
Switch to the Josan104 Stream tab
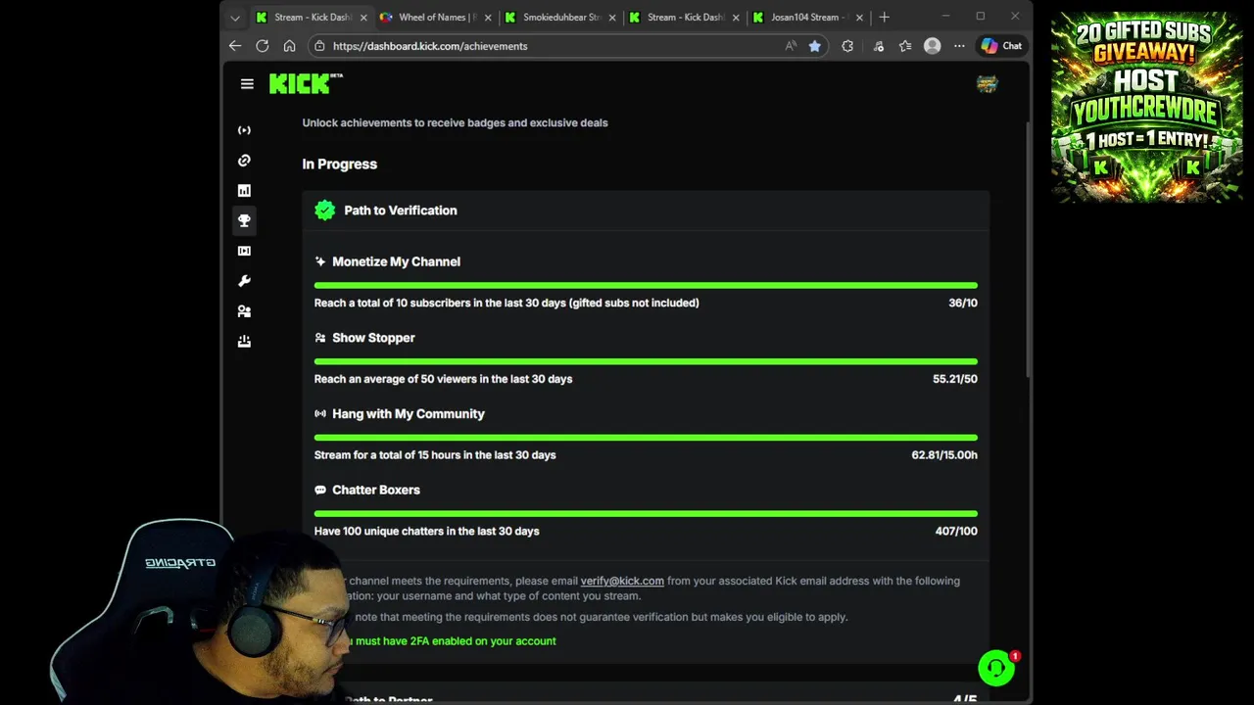tap(808, 18)
